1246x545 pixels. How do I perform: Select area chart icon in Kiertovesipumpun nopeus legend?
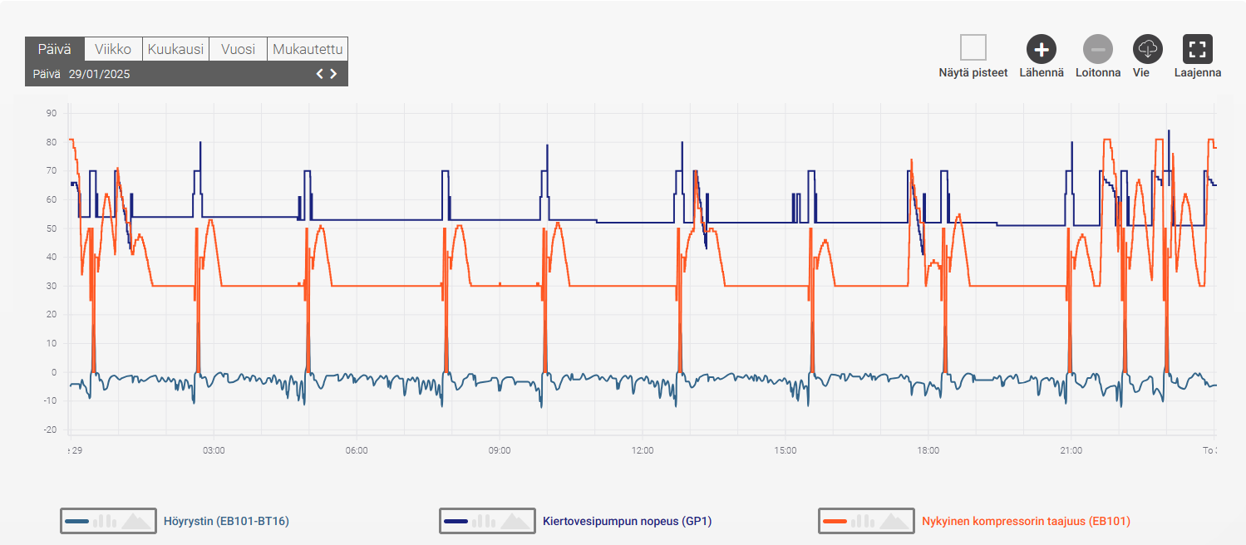point(515,521)
